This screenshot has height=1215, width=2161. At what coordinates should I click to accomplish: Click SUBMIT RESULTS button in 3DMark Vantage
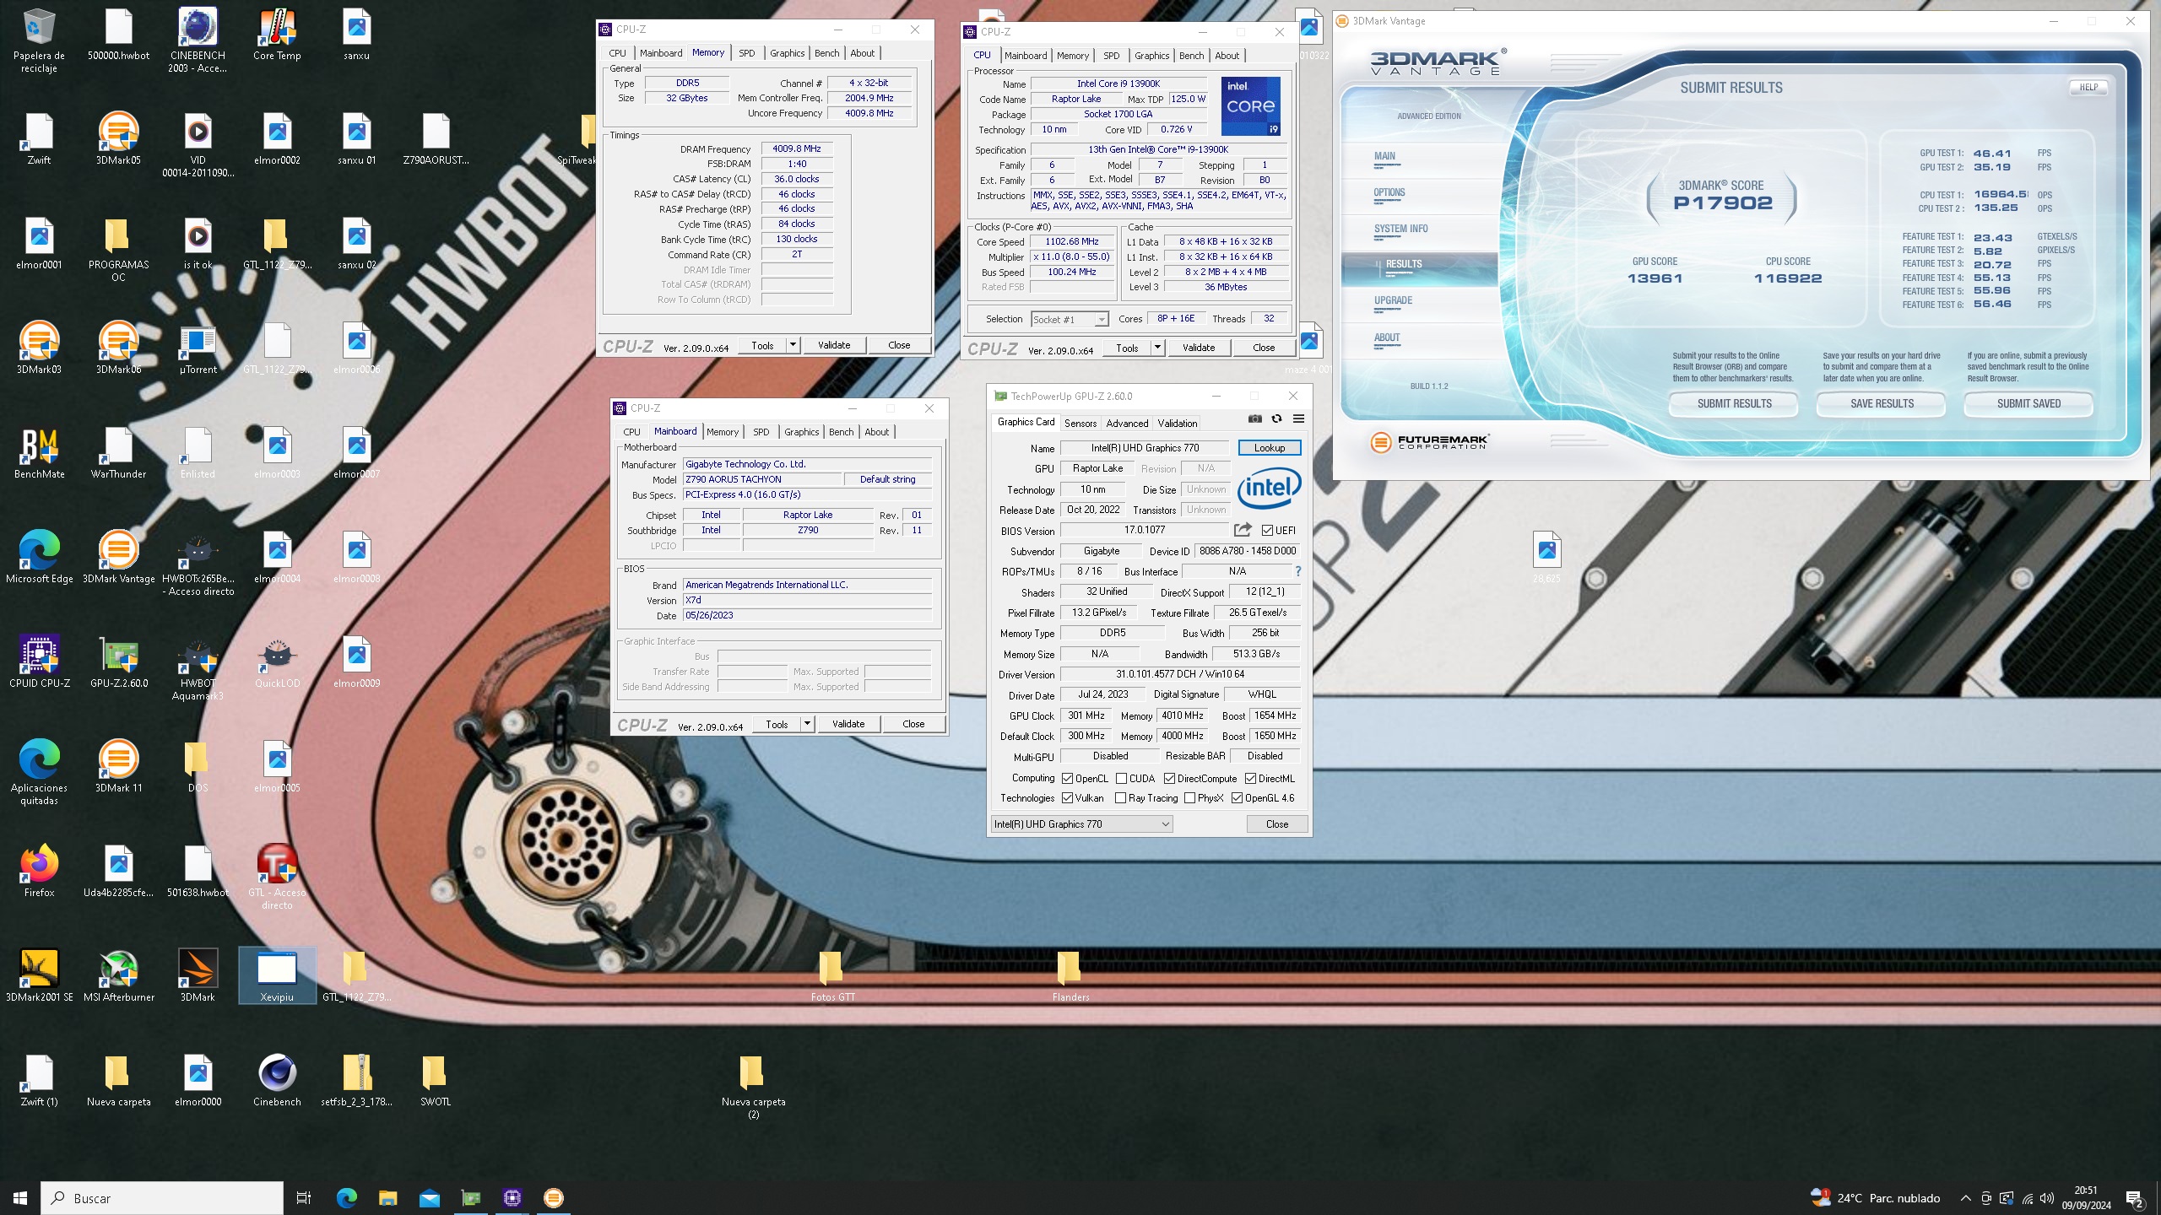click(1734, 404)
